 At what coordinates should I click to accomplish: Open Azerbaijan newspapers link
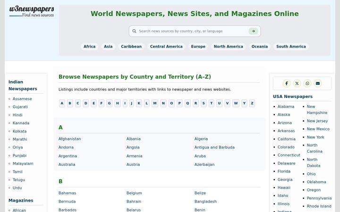coord(204,164)
